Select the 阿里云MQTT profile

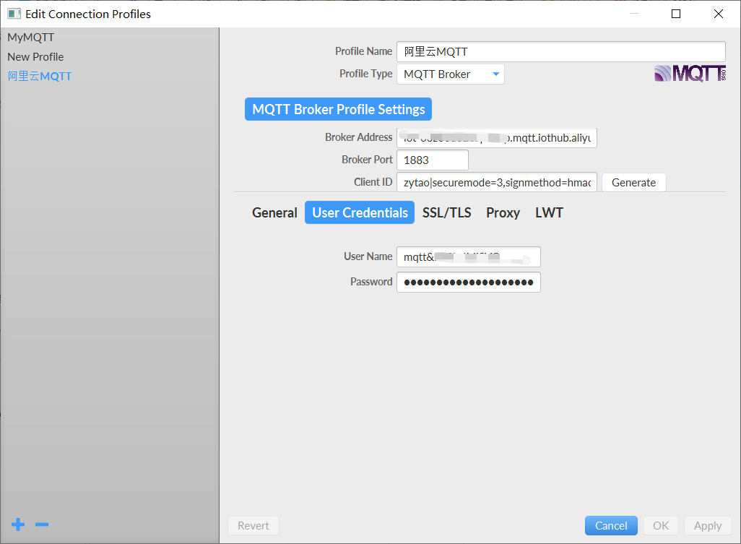(x=40, y=76)
